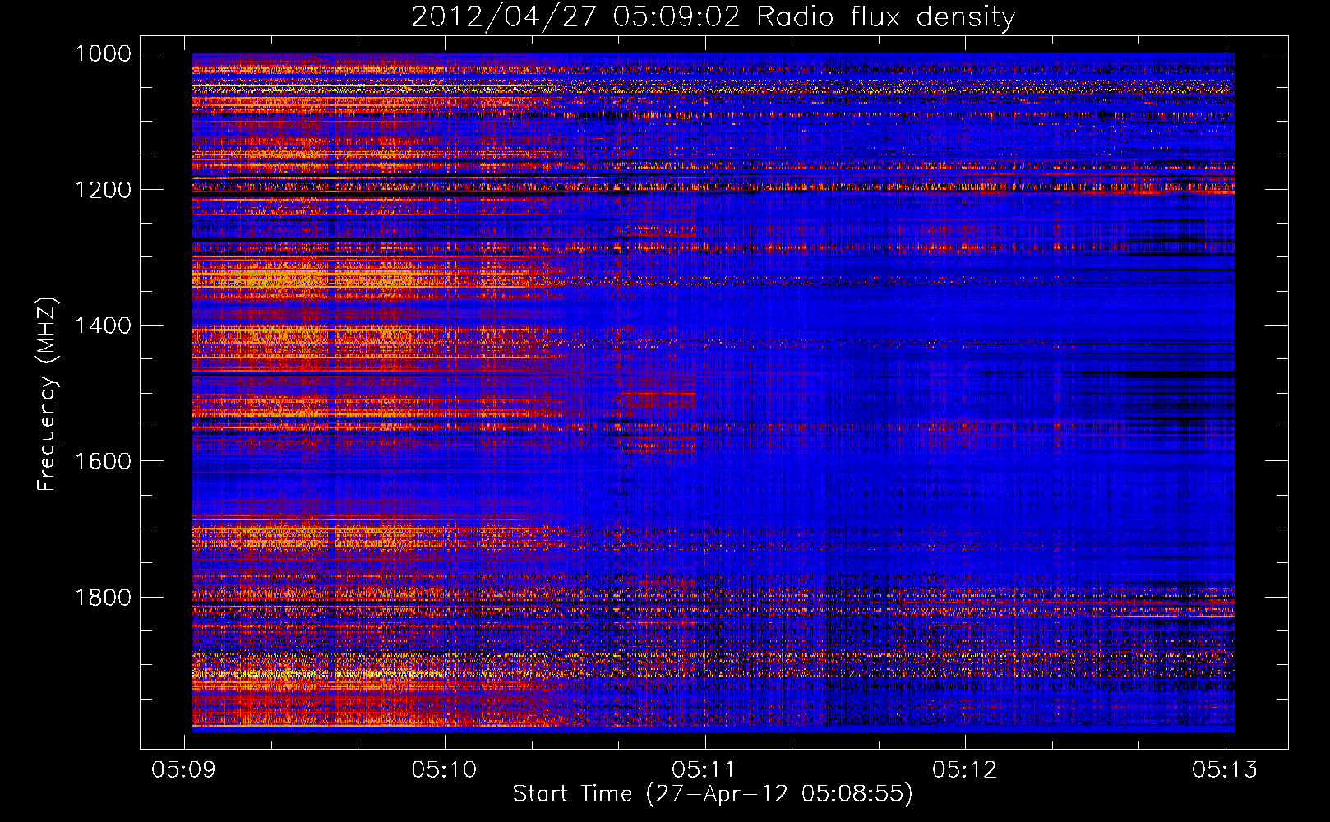Image resolution: width=1330 pixels, height=822 pixels.
Task: Click the 1400 frequency axis label
Action: [x=103, y=326]
